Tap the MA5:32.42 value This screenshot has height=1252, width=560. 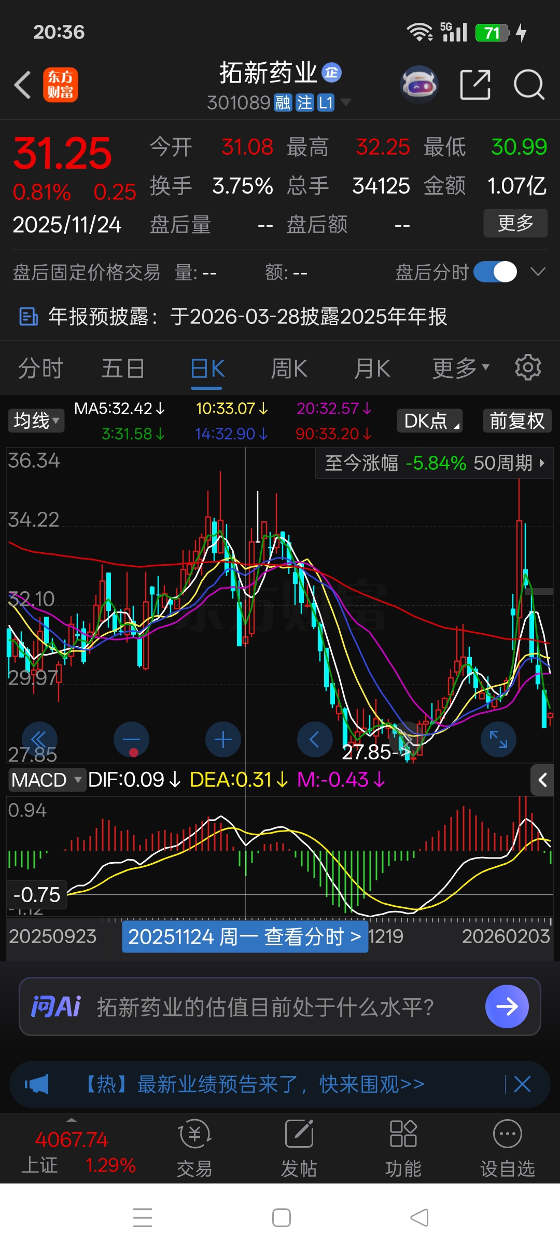click(119, 409)
